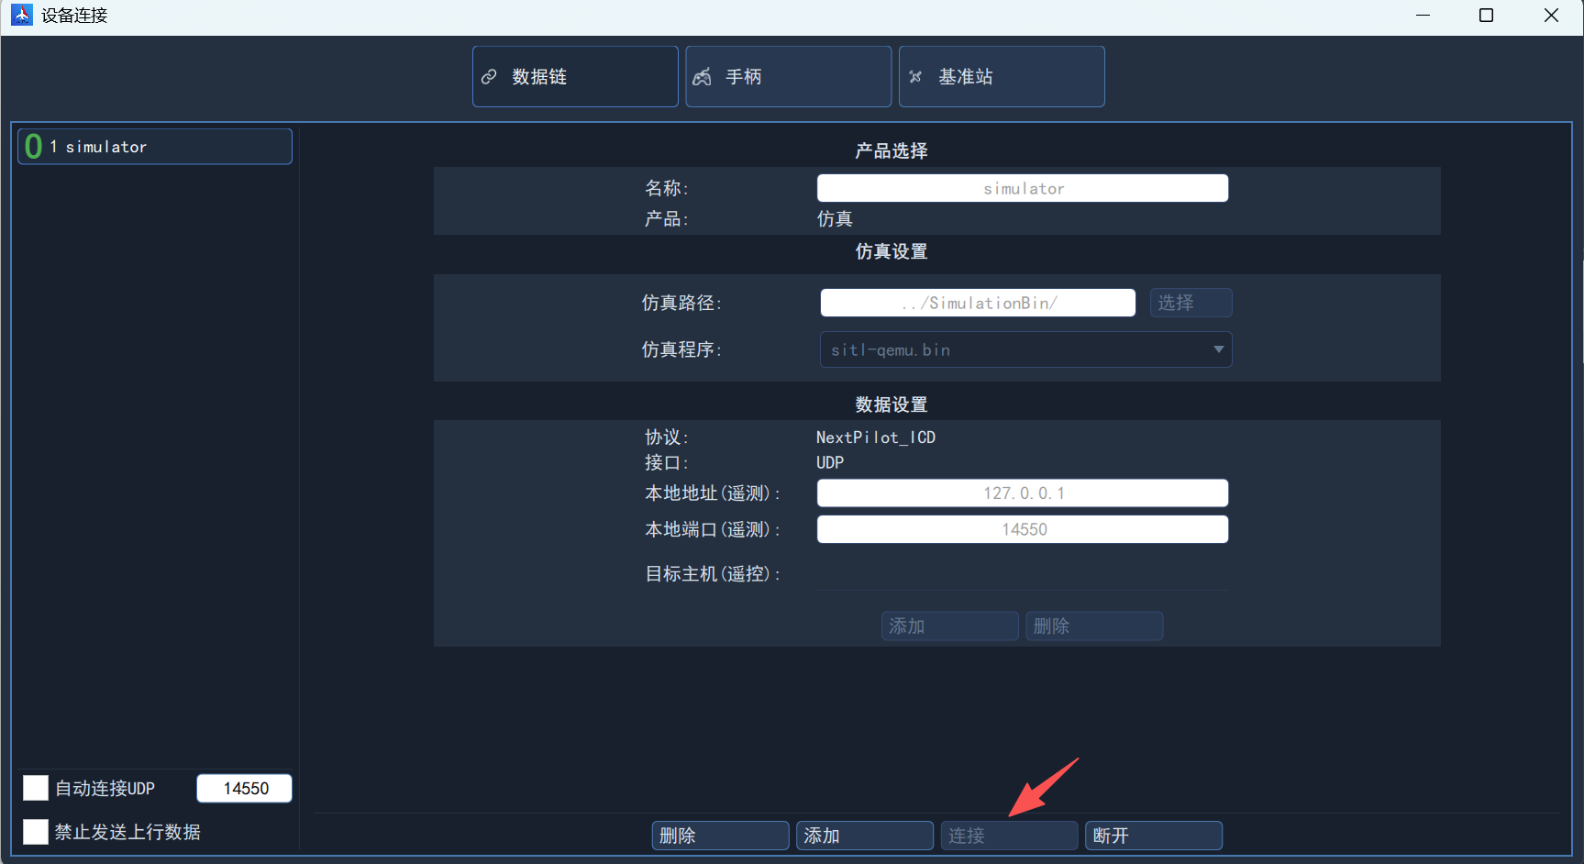This screenshot has height=864, width=1584.
Task: Toggle the 禁止发送上行数据 checkbox
Action: click(x=36, y=832)
